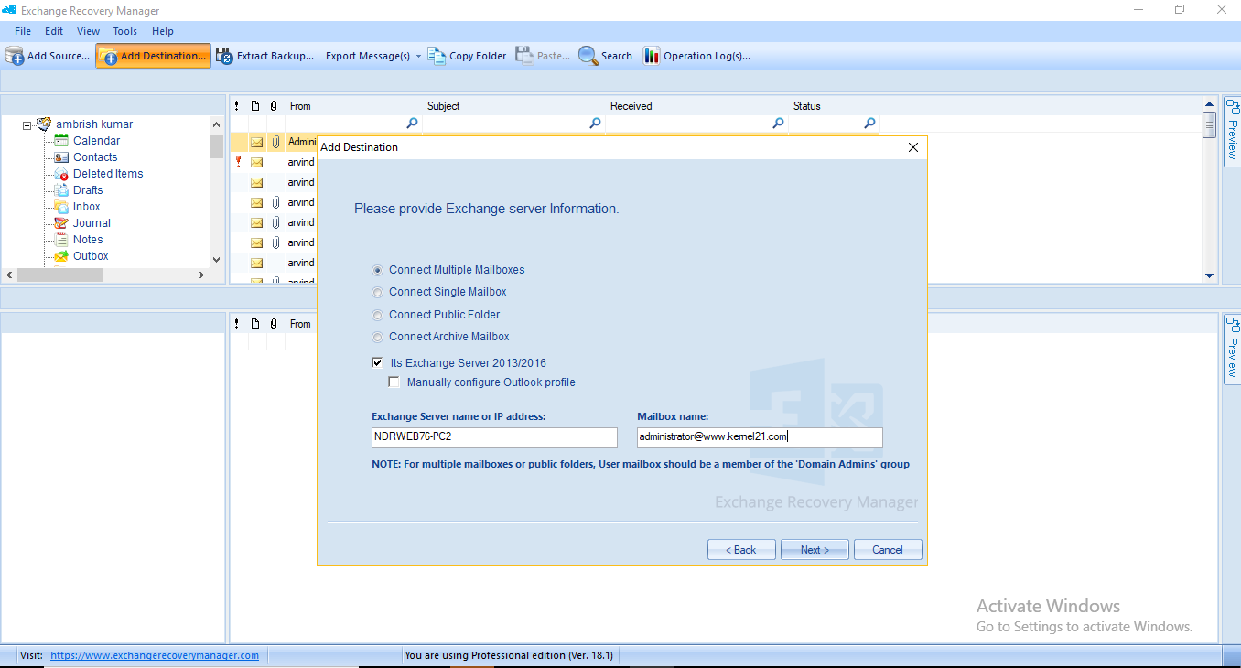Click importance header icon in lower pane
Viewport: 1241px width, 668px height.
click(x=237, y=324)
